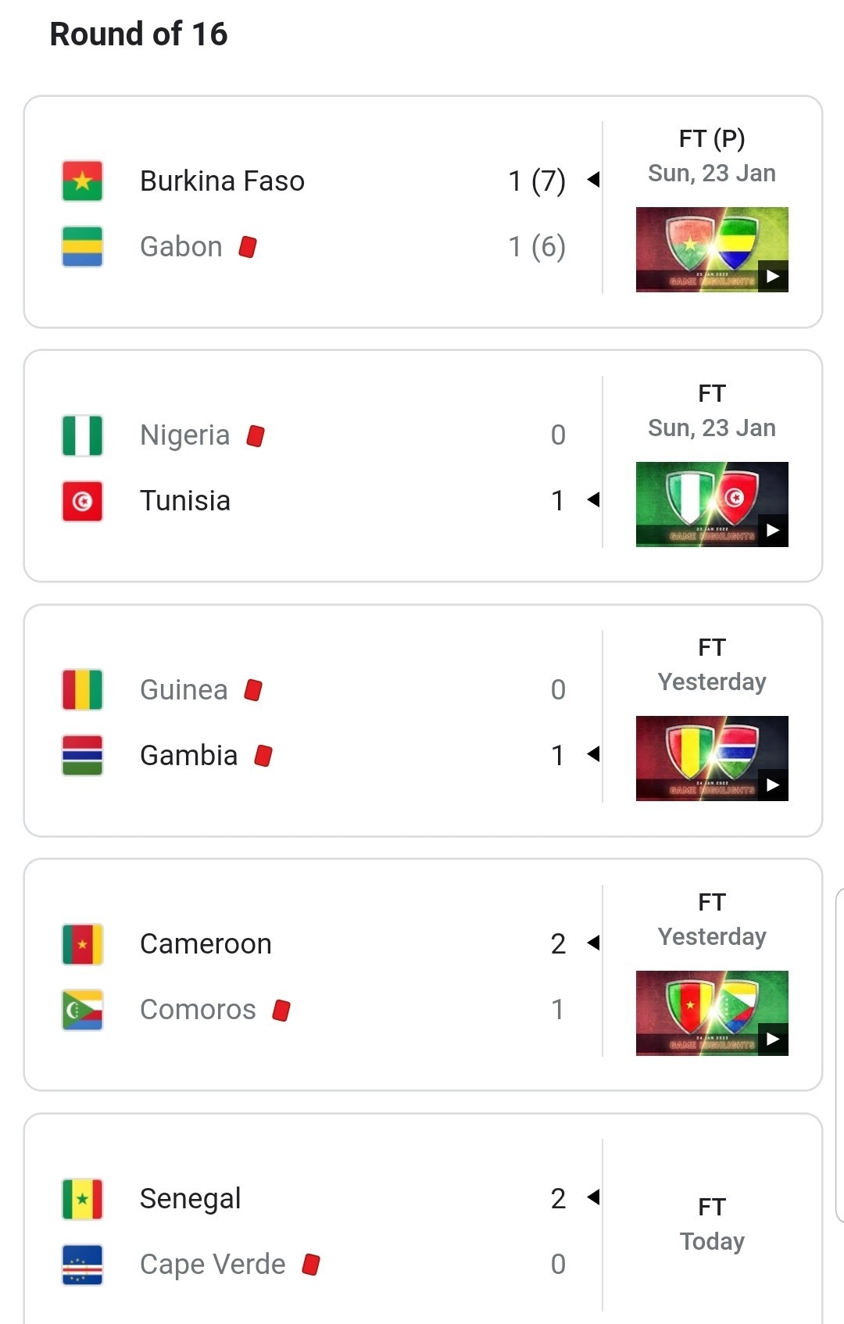Click the Burkina Faso flag icon
The height and width of the screenshot is (1324, 844).
pyautogui.click(x=82, y=181)
